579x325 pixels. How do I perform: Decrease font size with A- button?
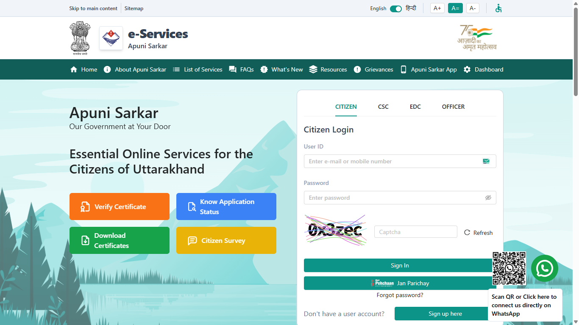coord(473,8)
